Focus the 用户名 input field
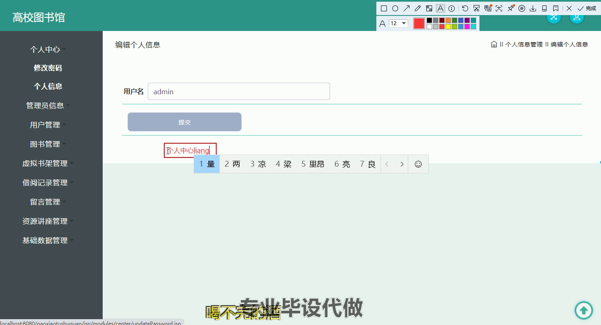The image size is (601, 325). tap(239, 91)
